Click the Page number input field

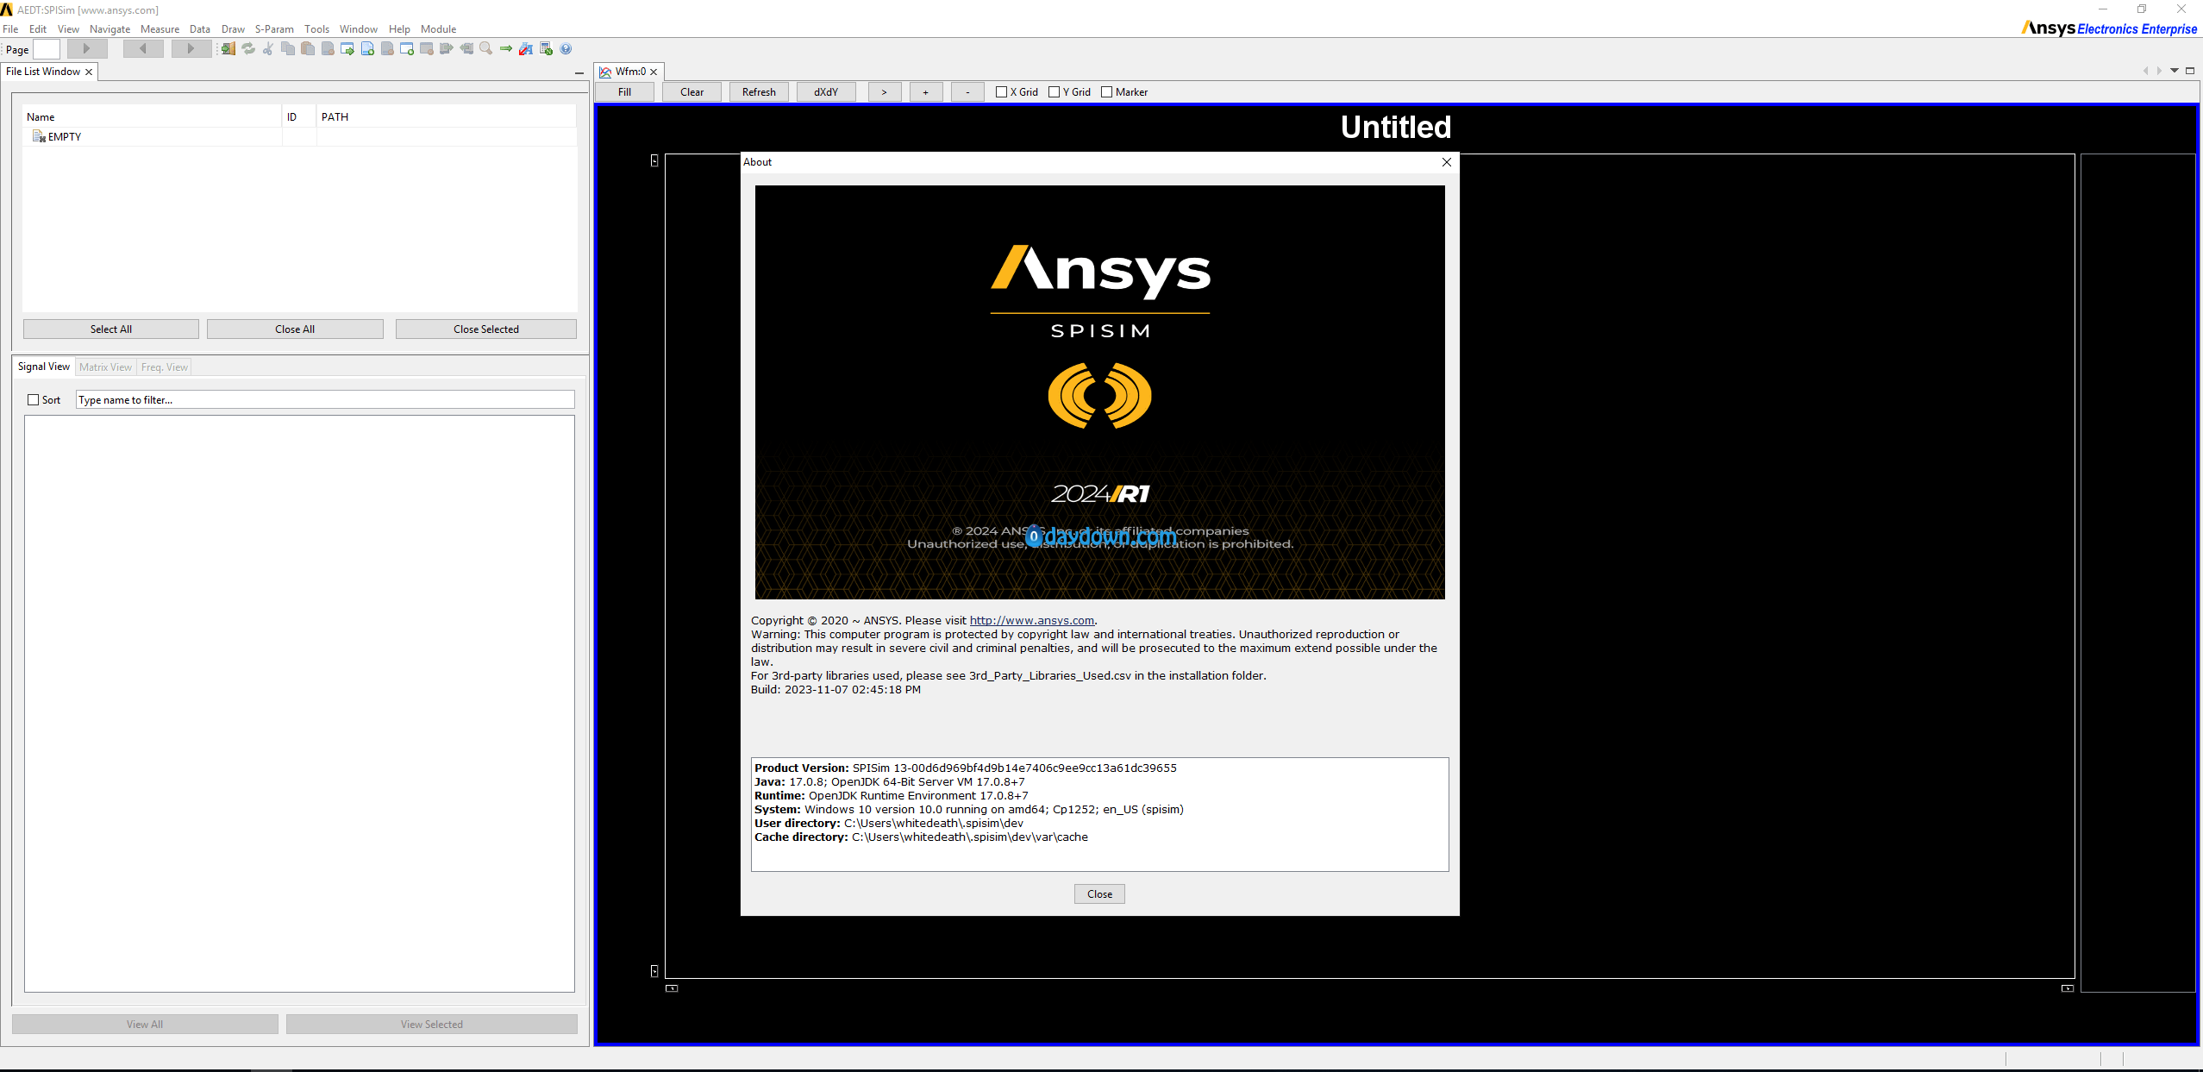[47, 49]
